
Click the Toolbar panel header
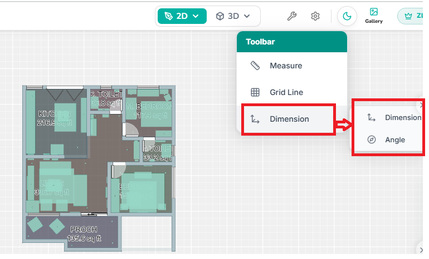[x=292, y=42]
